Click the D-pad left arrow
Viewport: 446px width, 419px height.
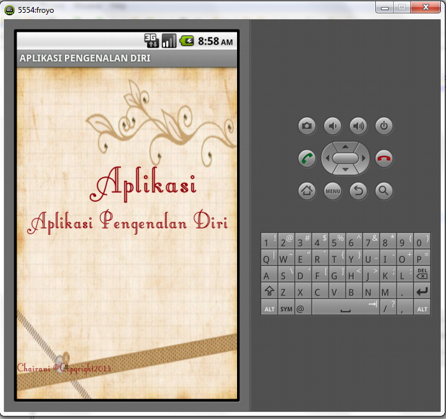327,159
